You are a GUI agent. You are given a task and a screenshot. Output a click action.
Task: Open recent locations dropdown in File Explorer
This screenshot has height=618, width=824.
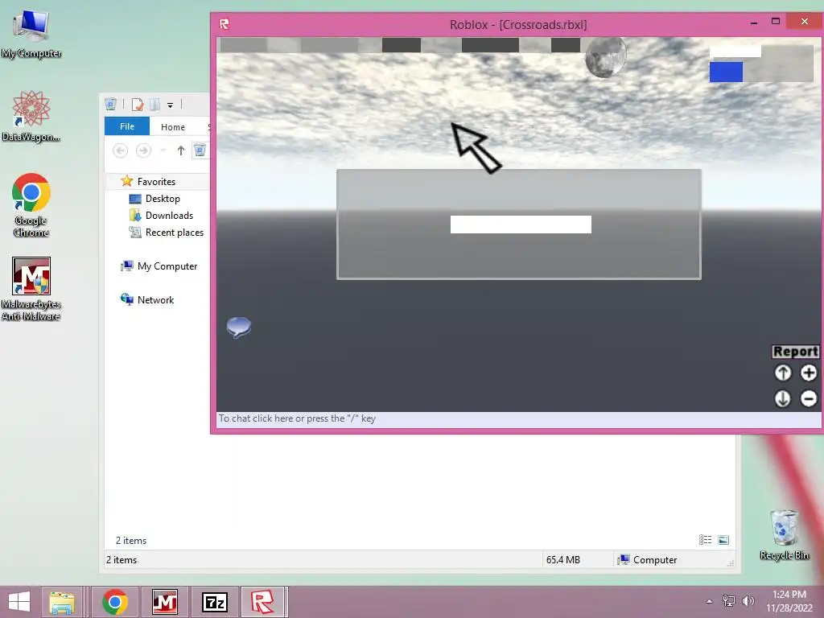163,150
